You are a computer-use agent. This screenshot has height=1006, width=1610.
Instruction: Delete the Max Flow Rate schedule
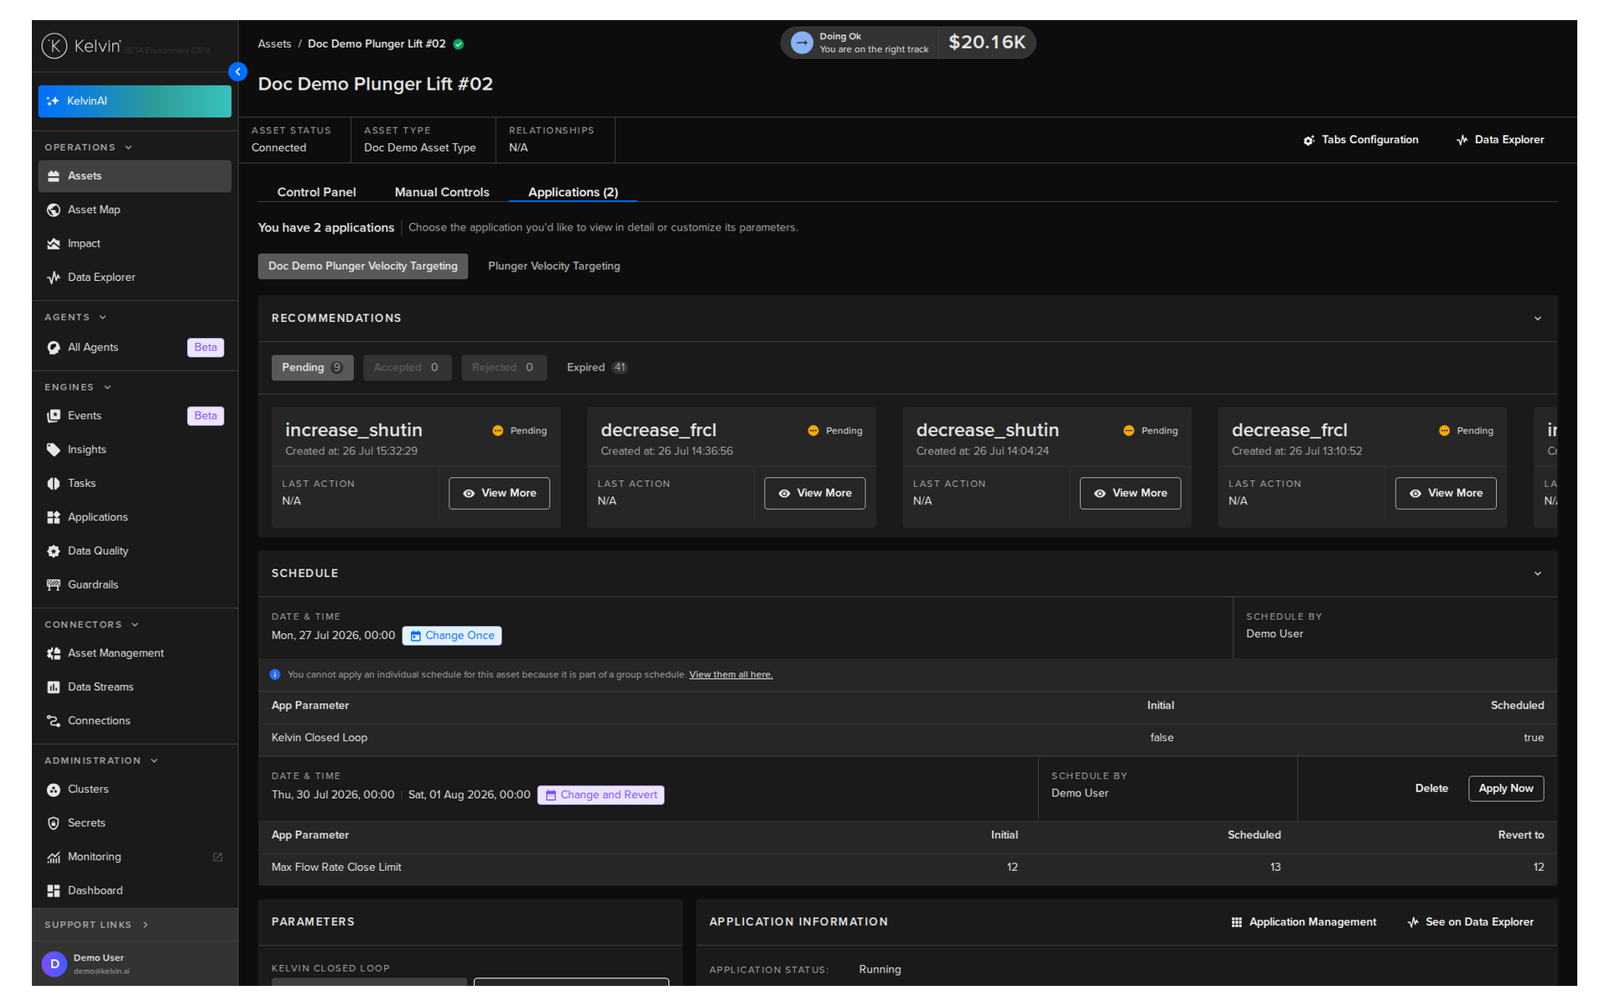click(x=1431, y=789)
